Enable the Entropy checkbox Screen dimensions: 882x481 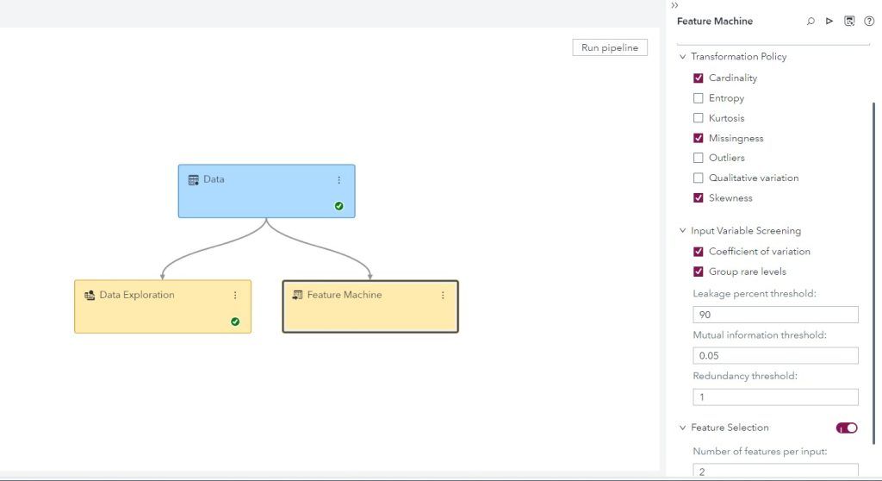pos(699,98)
